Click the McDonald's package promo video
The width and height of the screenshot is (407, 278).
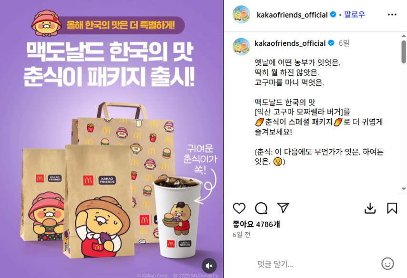(112, 139)
